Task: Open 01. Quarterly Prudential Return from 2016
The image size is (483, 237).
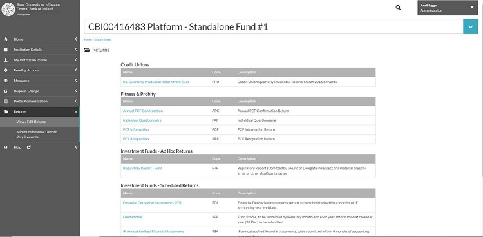Action: tap(156, 82)
